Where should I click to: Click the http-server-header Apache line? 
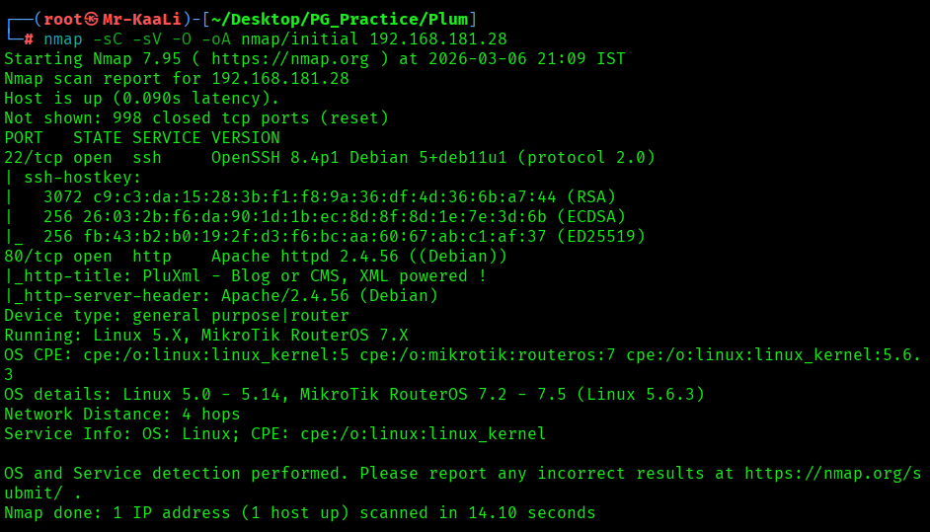coord(221,295)
